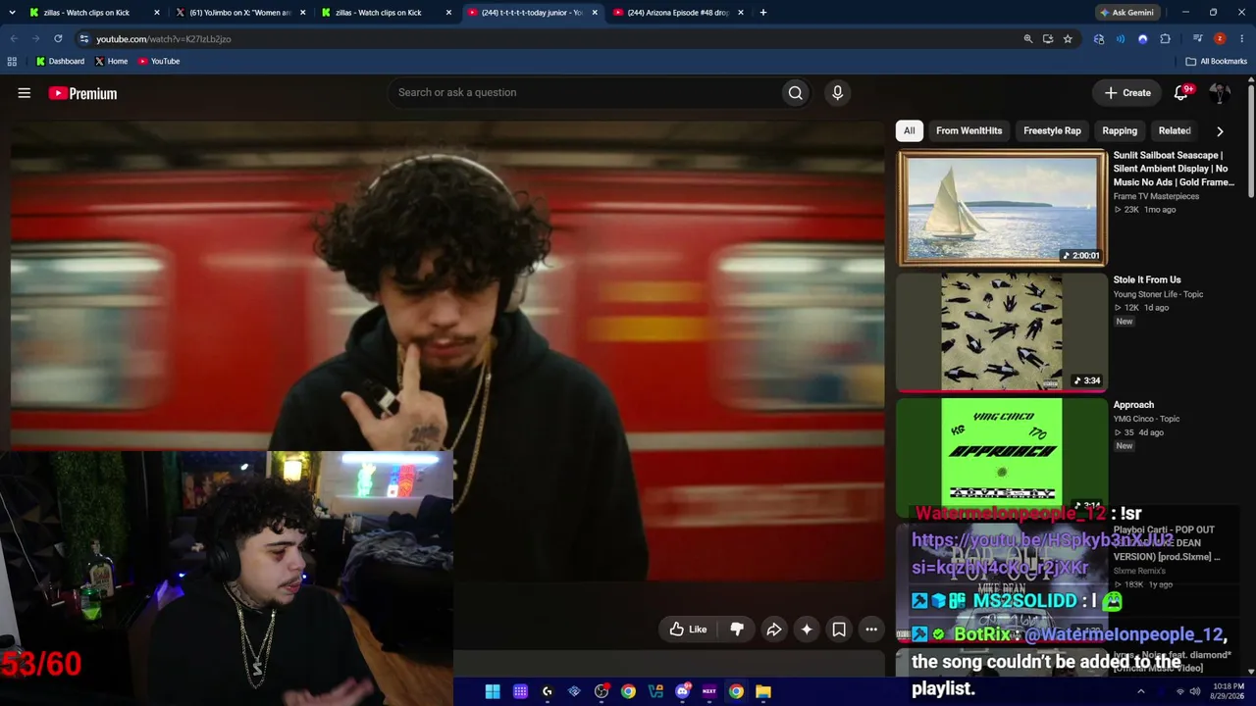The image size is (1256, 706).
Task: Select the Rapping chip
Action: coord(1120,130)
